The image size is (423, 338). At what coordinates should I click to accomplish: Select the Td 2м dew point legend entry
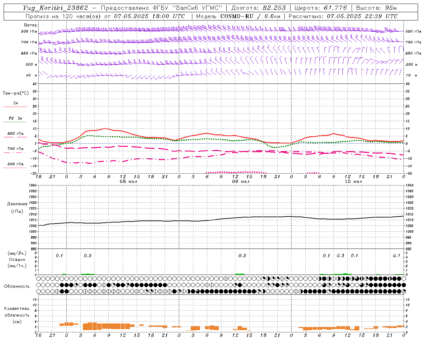point(16,118)
